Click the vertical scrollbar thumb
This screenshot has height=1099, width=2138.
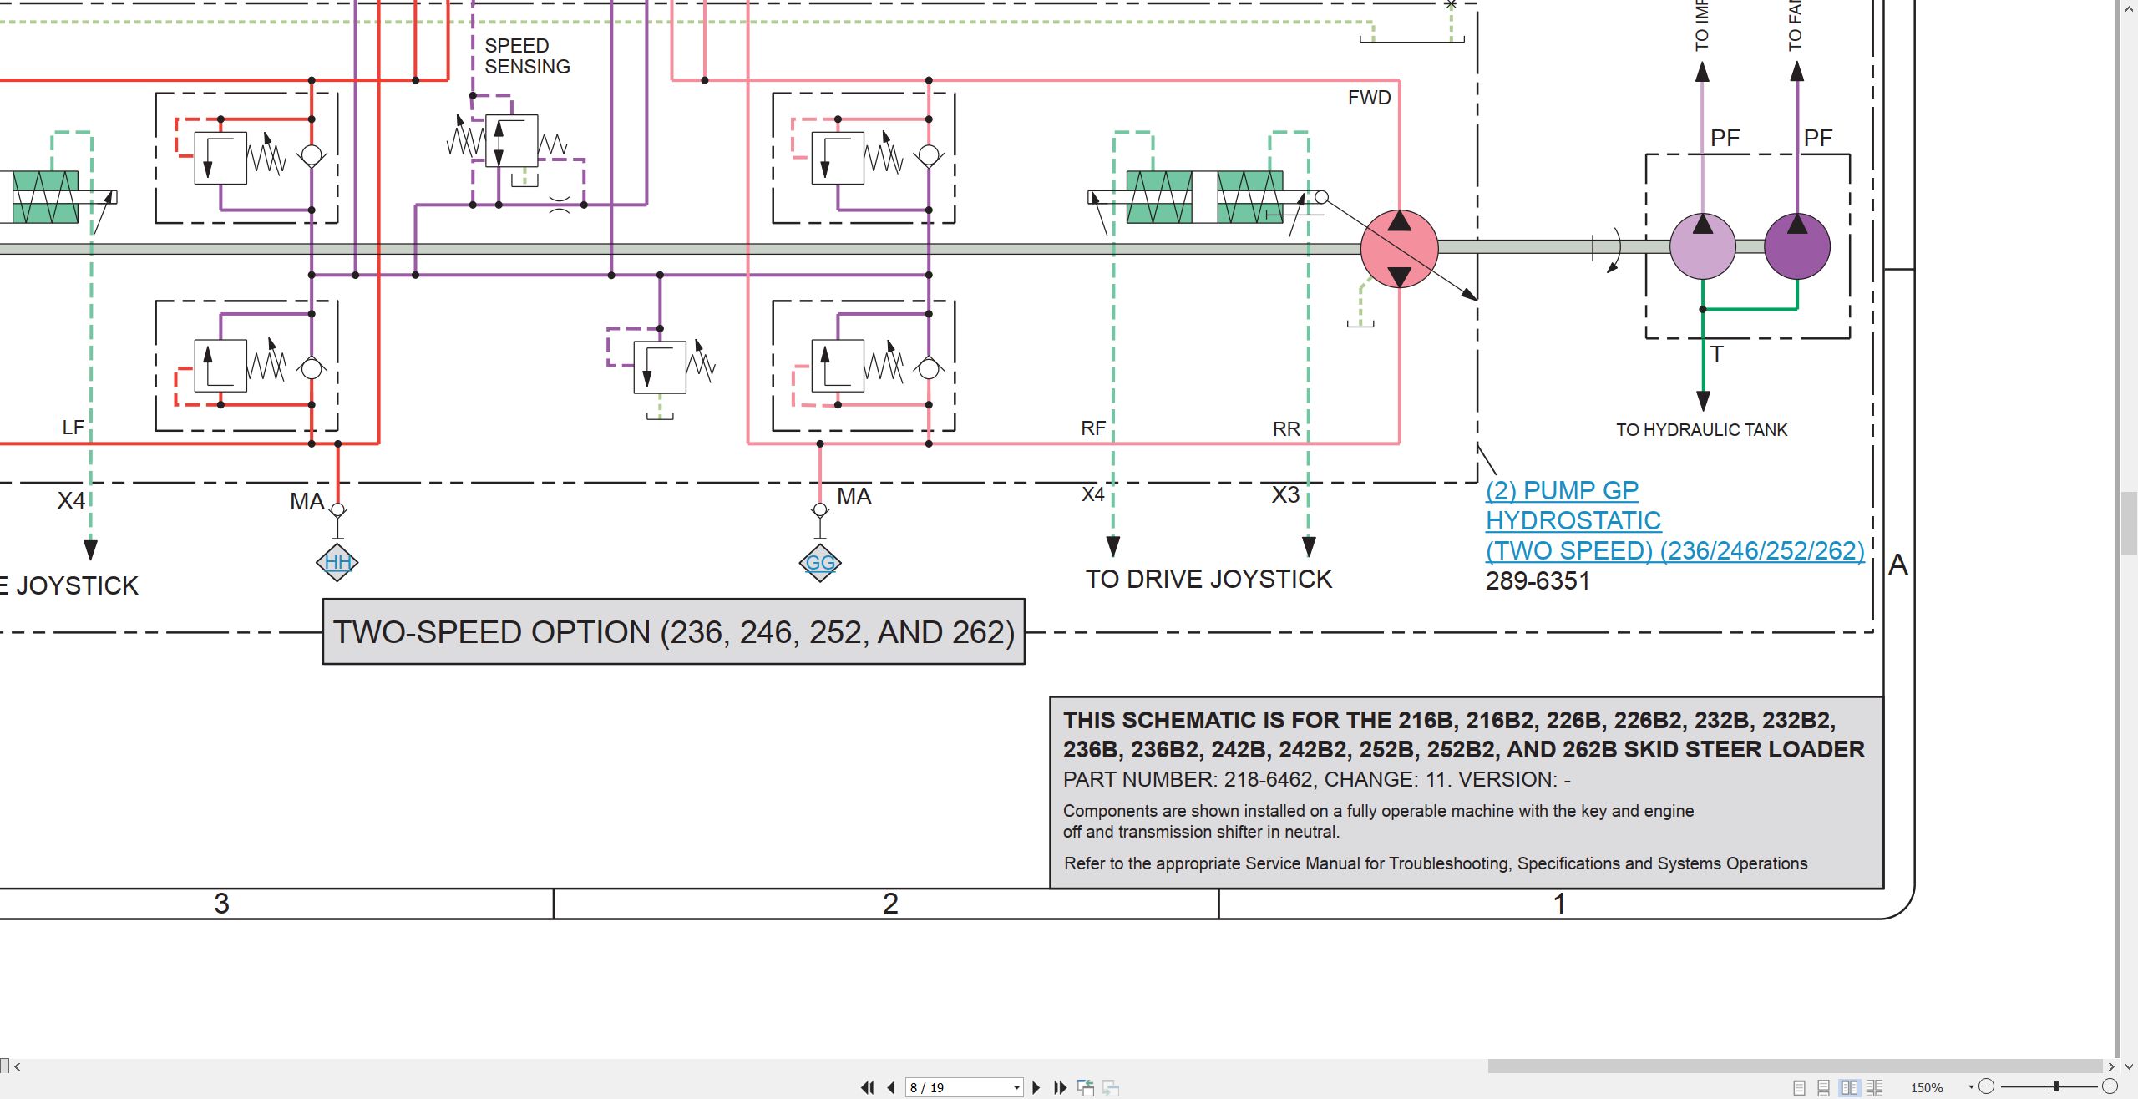pyautogui.click(x=2129, y=523)
